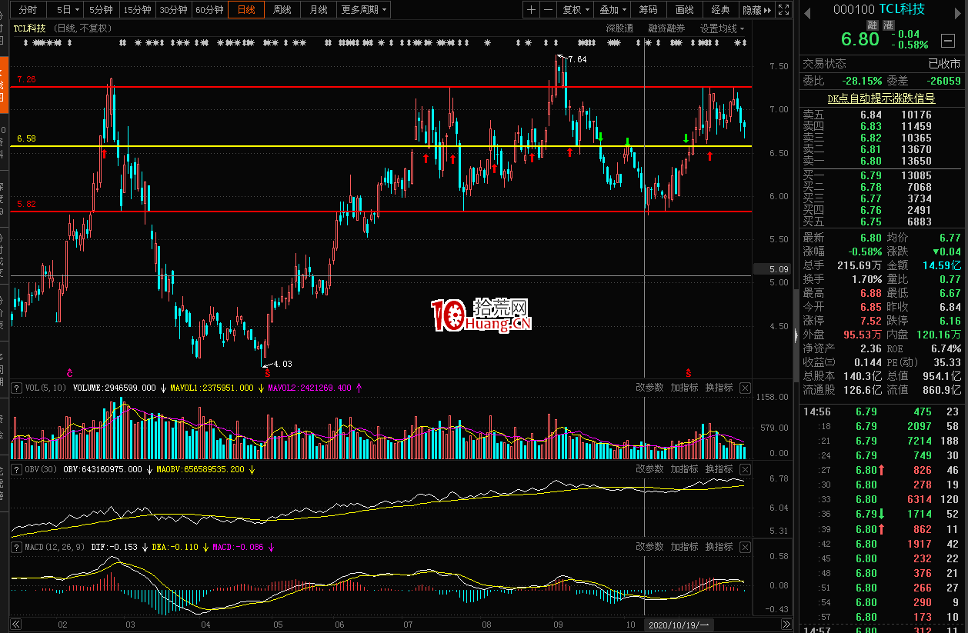This screenshot has width=968, height=633.
Task: Click 加指标 in VOL panel
Action: point(684,388)
